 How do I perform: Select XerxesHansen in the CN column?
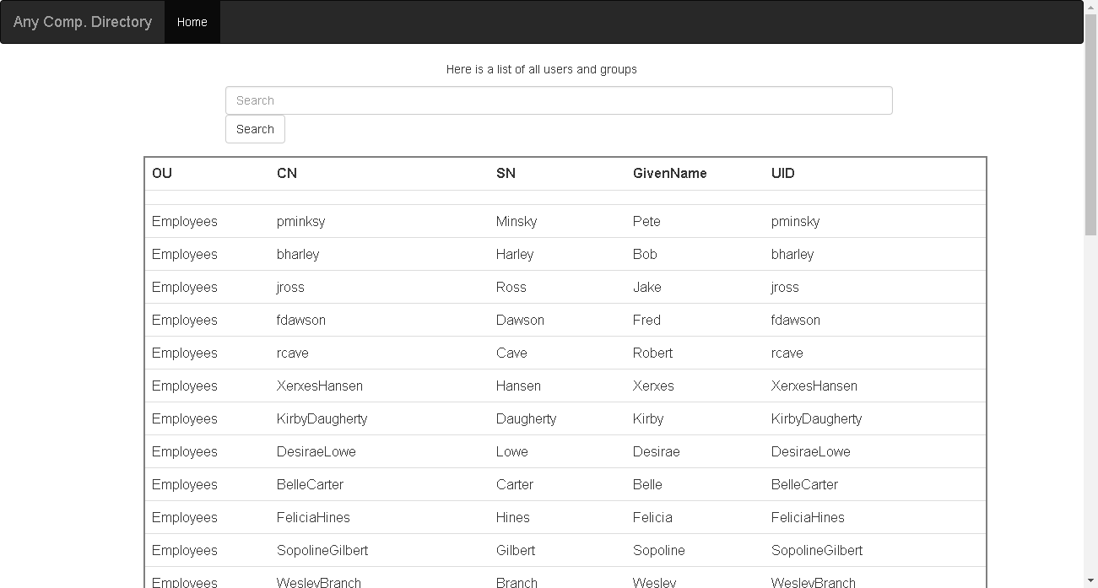(x=320, y=386)
